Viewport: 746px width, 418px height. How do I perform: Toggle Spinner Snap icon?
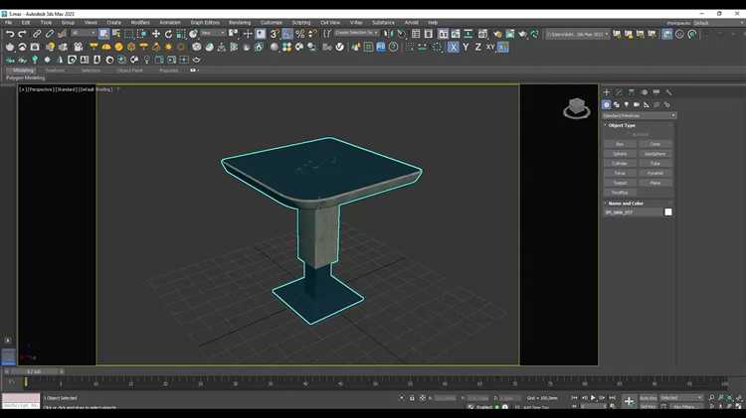pyautogui.click(x=312, y=34)
